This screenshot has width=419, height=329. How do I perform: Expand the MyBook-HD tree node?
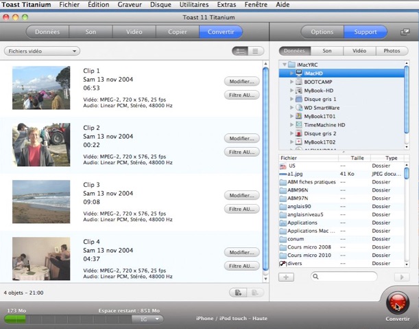292,91
